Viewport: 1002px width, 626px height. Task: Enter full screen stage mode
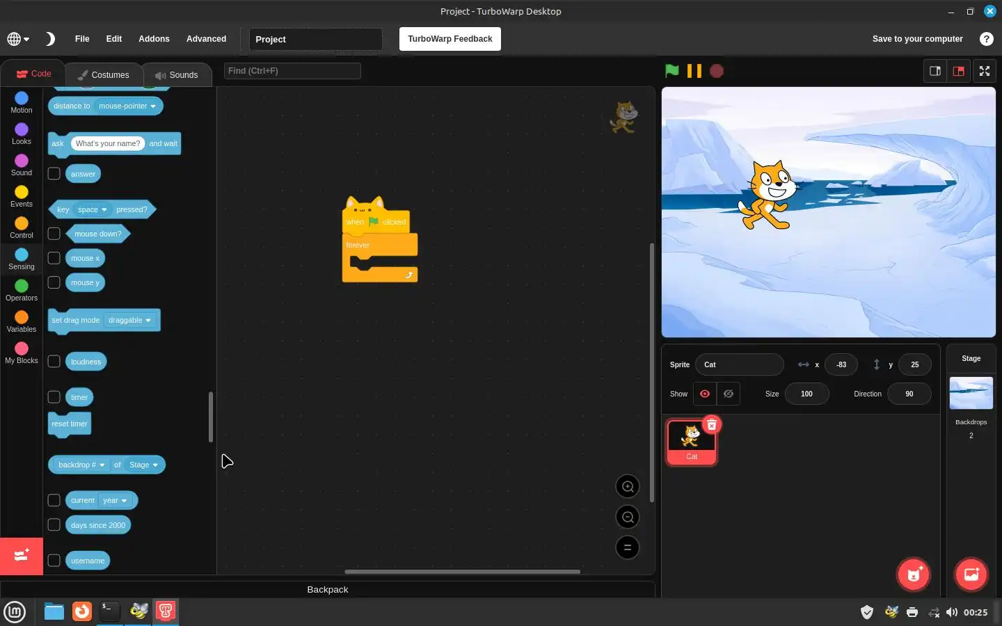[985, 71]
